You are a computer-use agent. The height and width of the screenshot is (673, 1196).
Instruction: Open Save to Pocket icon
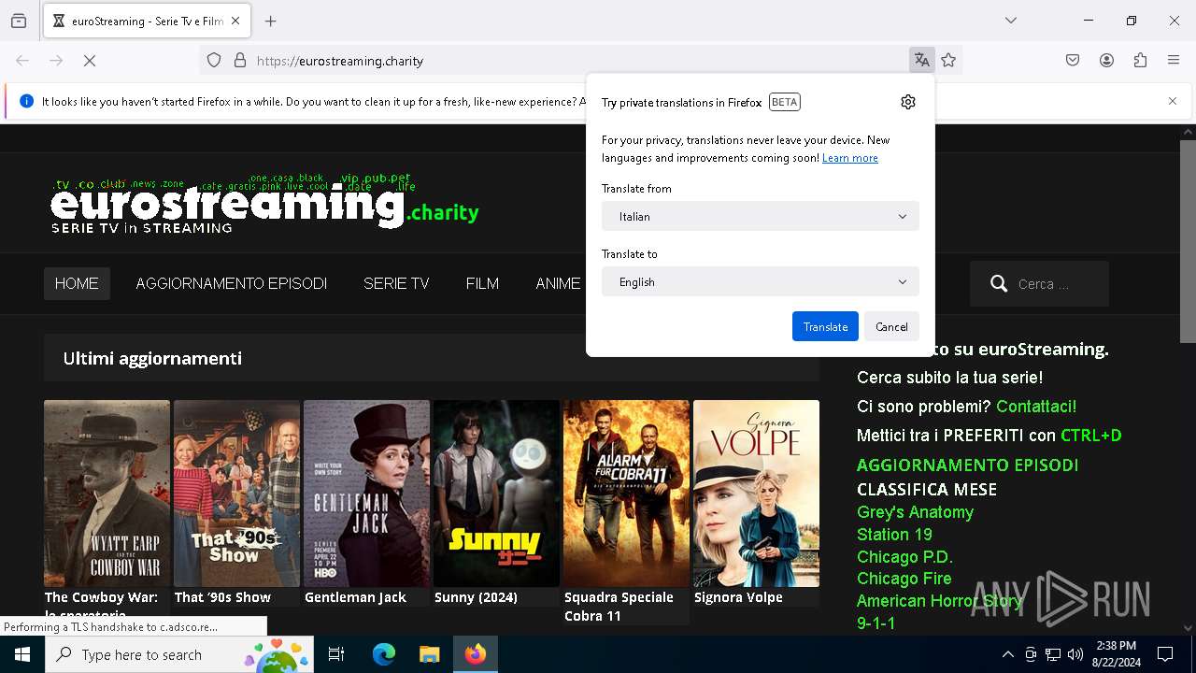[1073, 61]
